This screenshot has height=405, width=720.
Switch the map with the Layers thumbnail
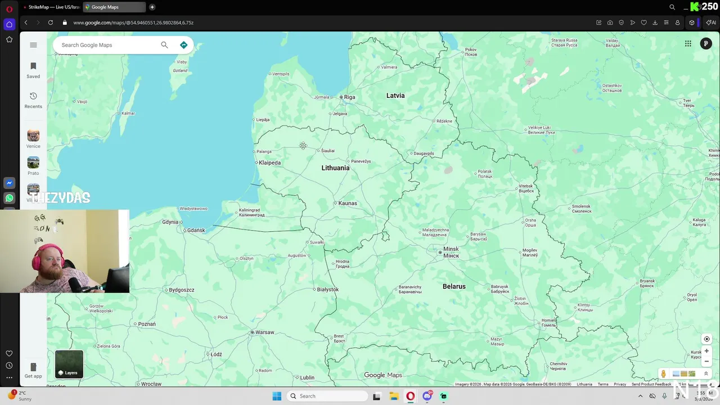pyautogui.click(x=69, y=364)
